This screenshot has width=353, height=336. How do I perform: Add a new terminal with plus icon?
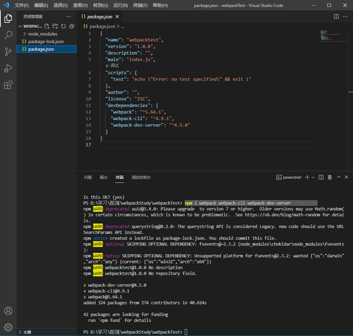point(307,177)
